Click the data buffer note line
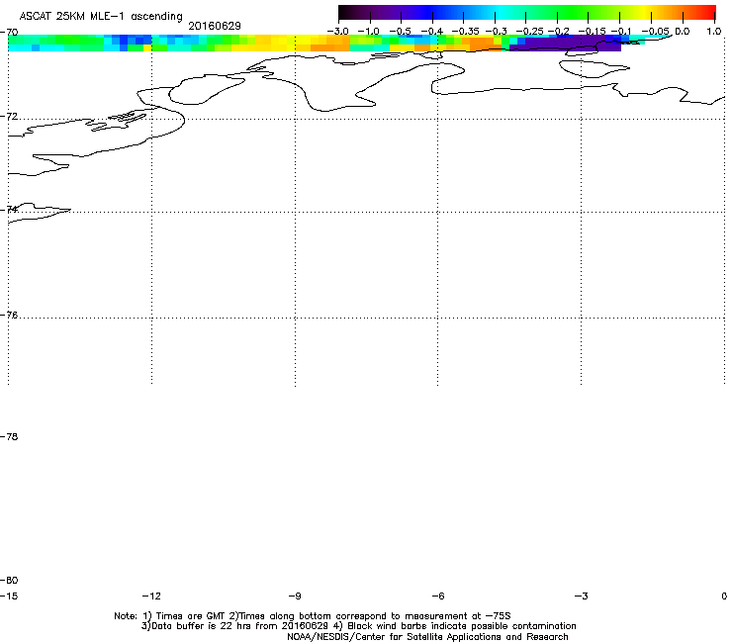The height and width of the screenshot is (643, 732). pos(358,626)
